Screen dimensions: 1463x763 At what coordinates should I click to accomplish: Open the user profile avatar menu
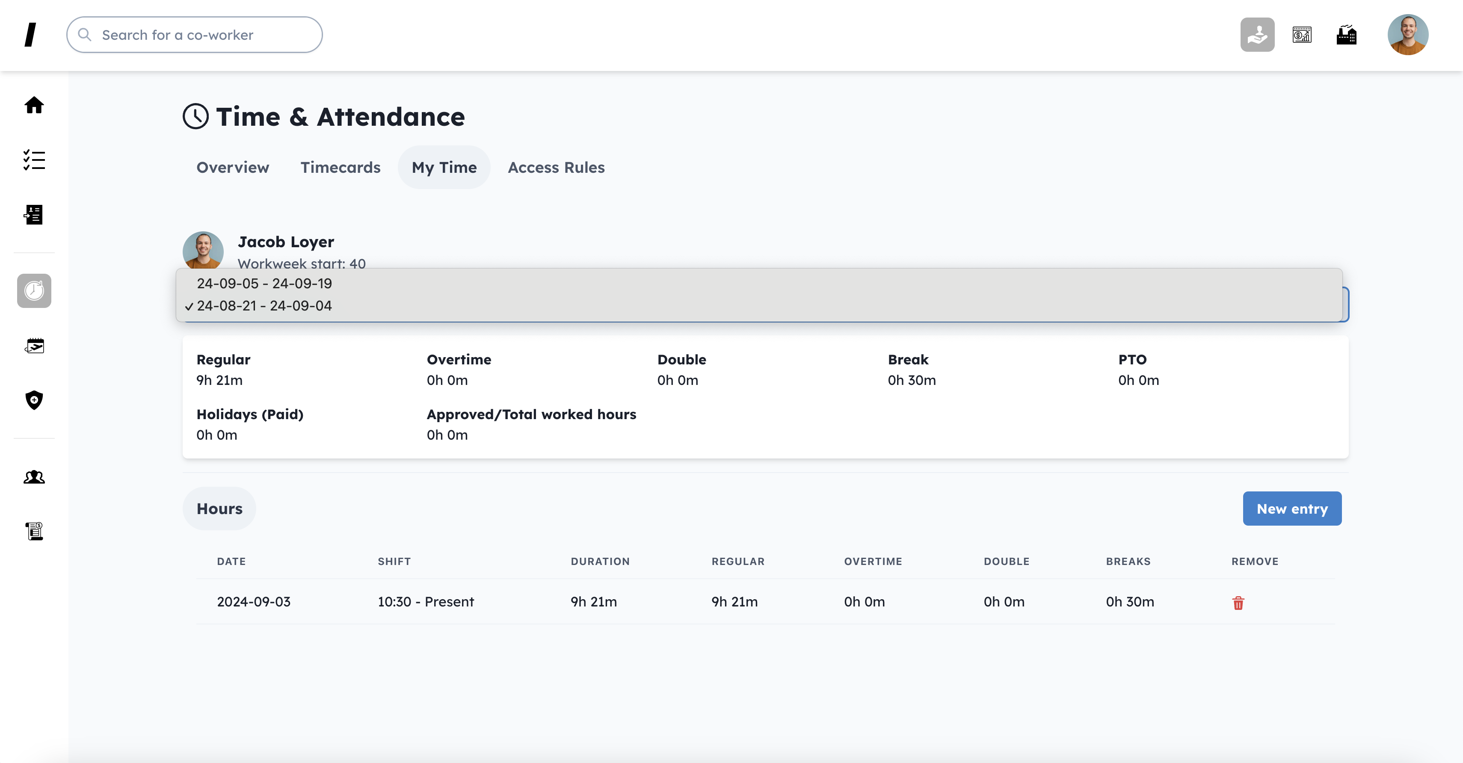click(x=1407, y=35)
